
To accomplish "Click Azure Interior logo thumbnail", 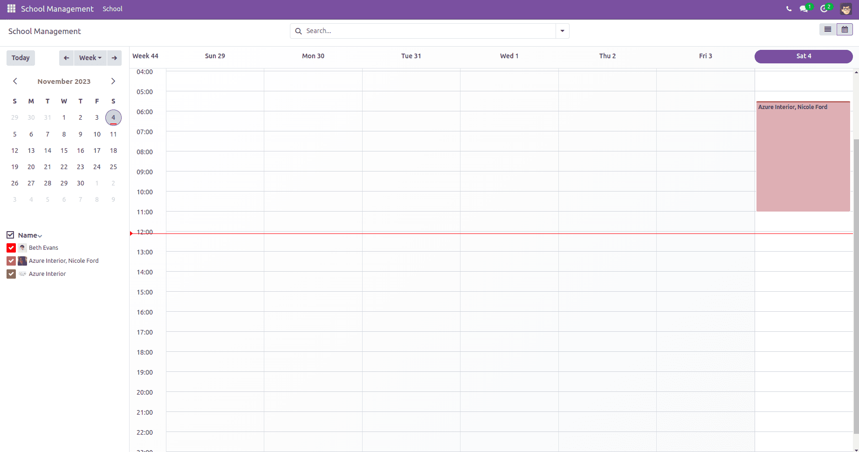I will point(22,274).
